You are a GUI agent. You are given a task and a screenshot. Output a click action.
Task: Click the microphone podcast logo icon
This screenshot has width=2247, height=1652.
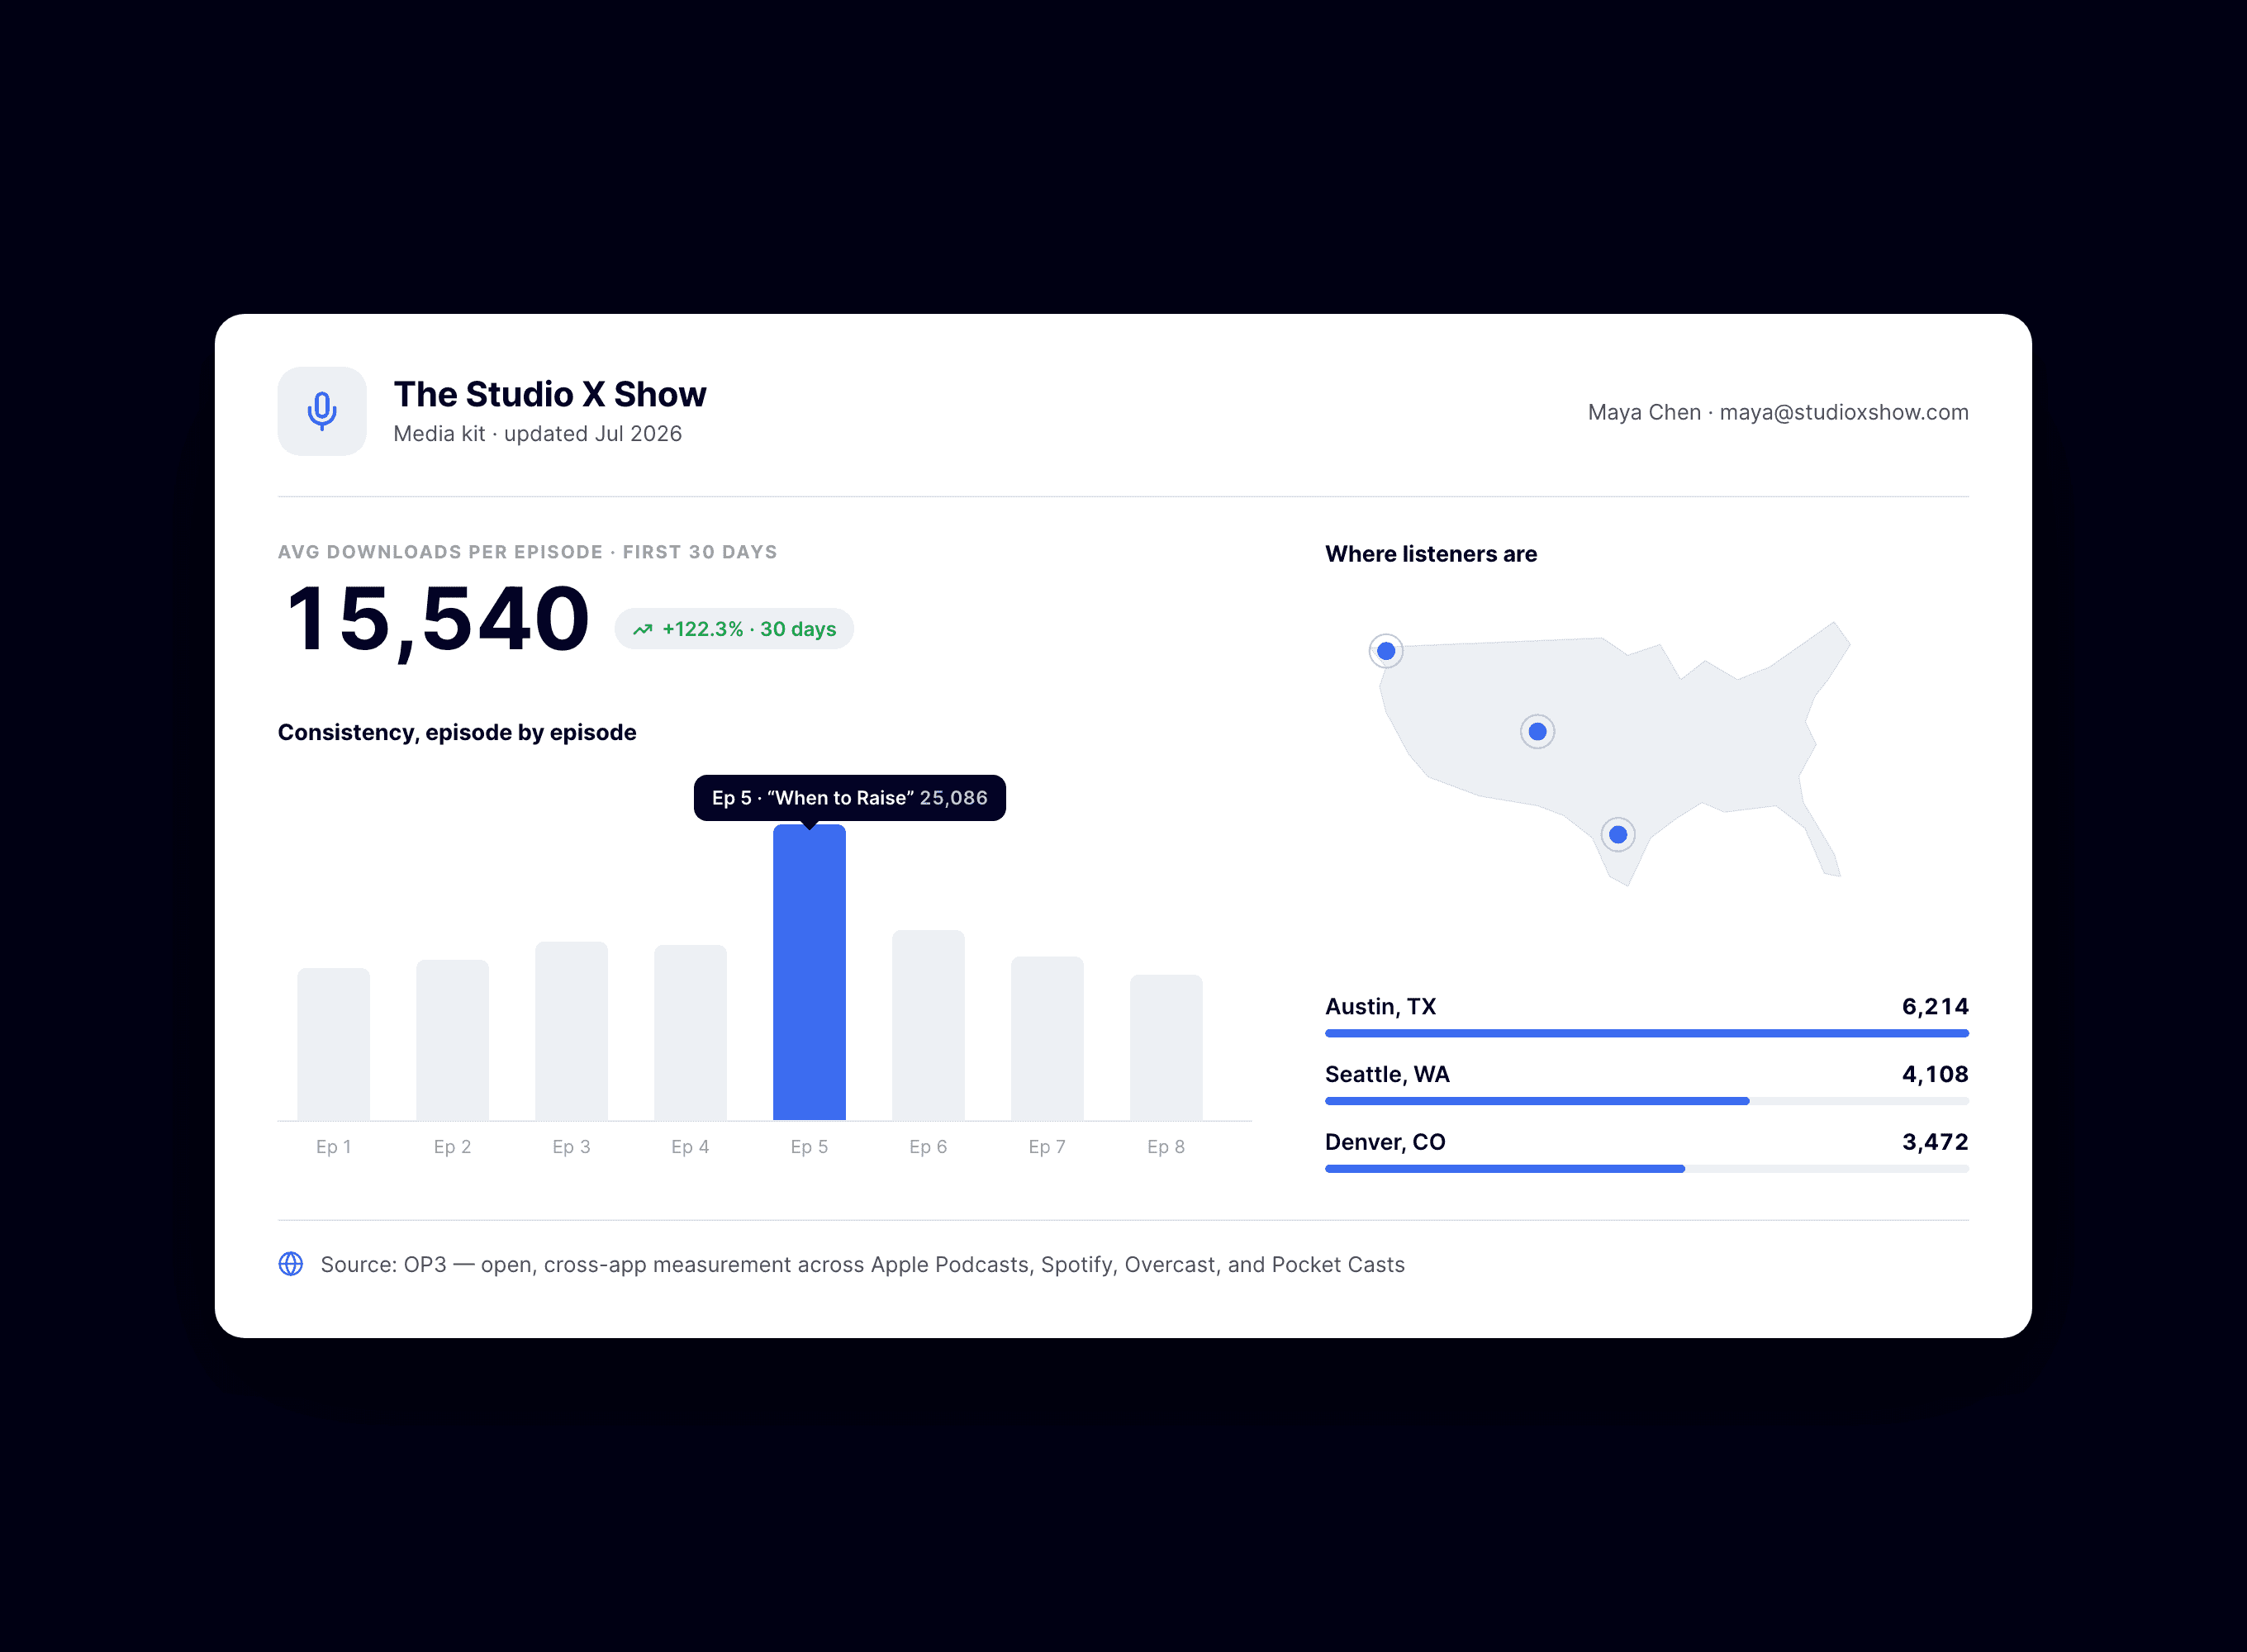pyautogui.click(x=322, y=411)
